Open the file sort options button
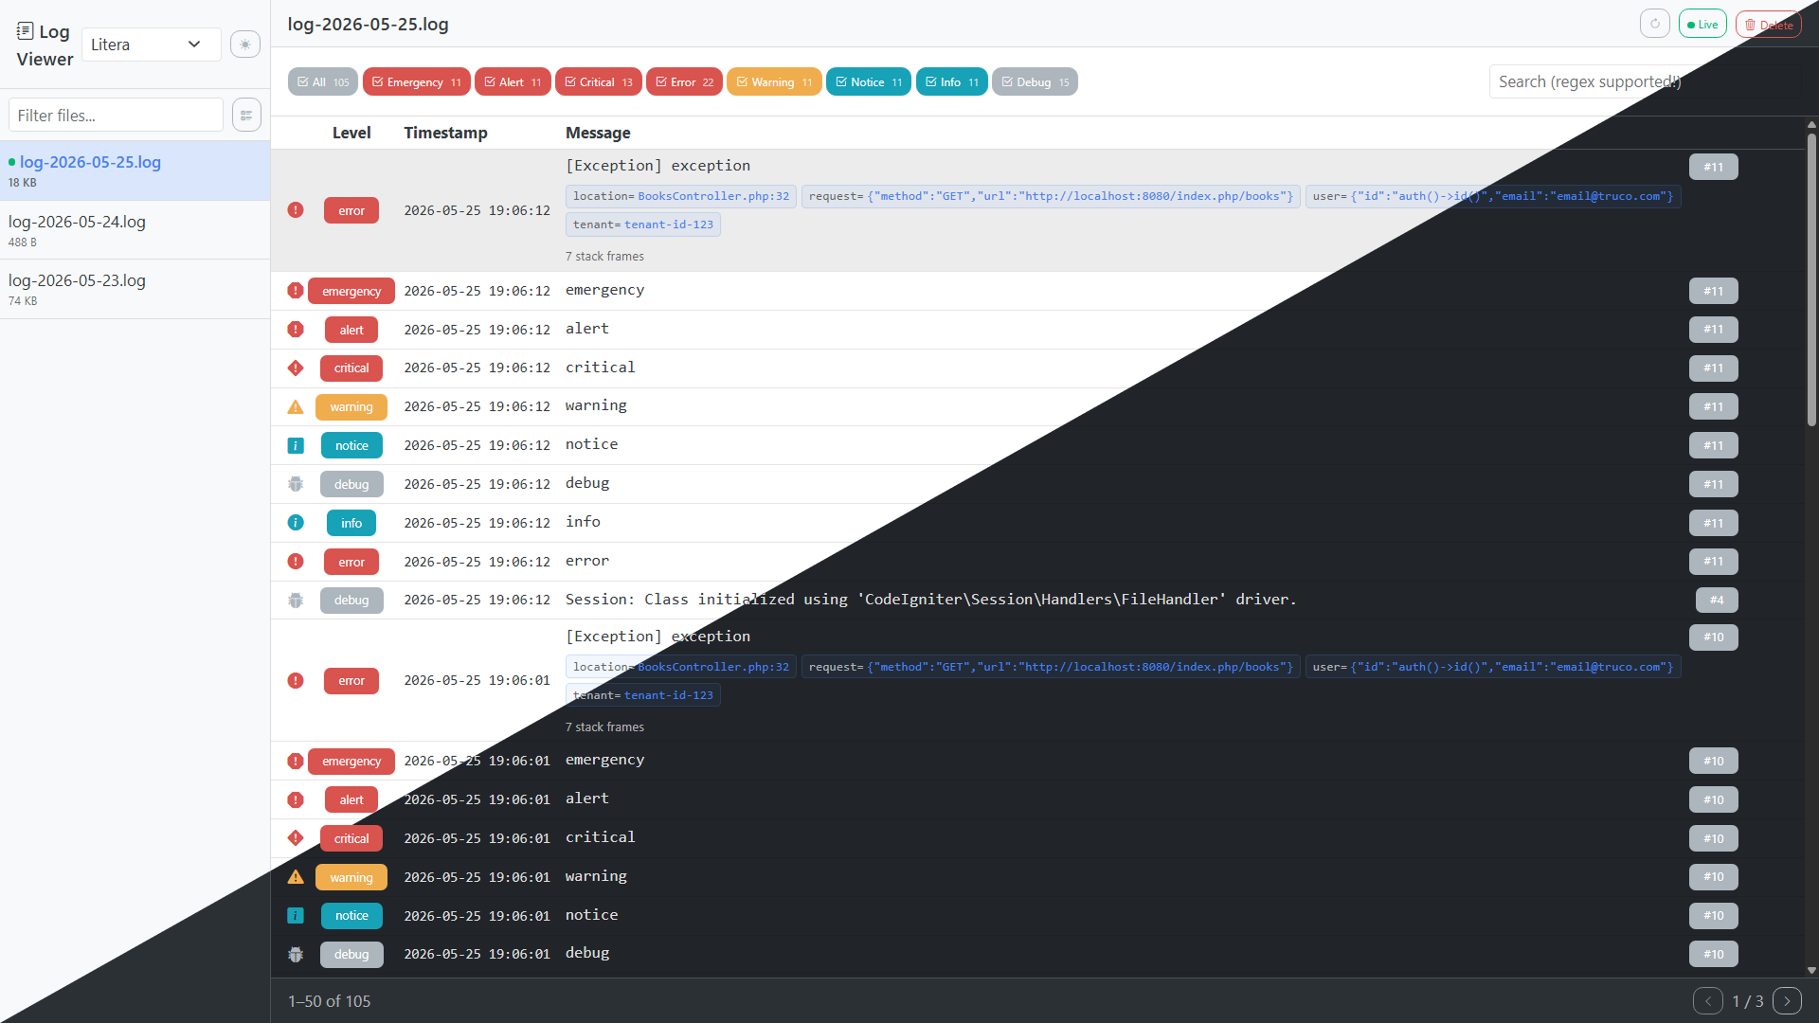This screenshot has height=1023, width=1819. [246, 116]
